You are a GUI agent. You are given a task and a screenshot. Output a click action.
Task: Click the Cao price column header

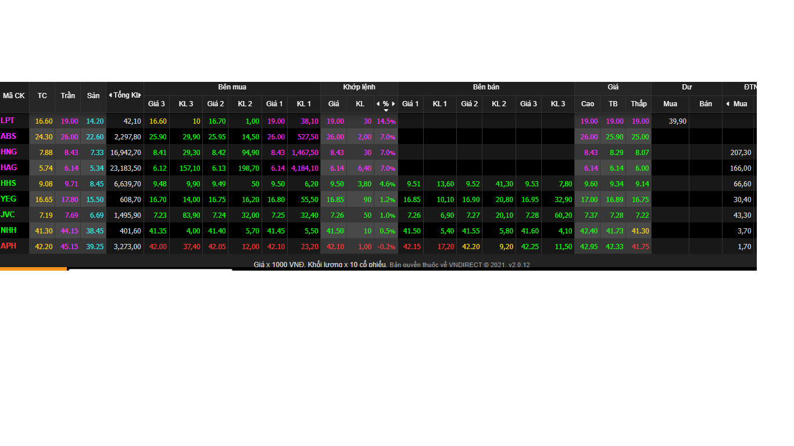coord(587,104)
